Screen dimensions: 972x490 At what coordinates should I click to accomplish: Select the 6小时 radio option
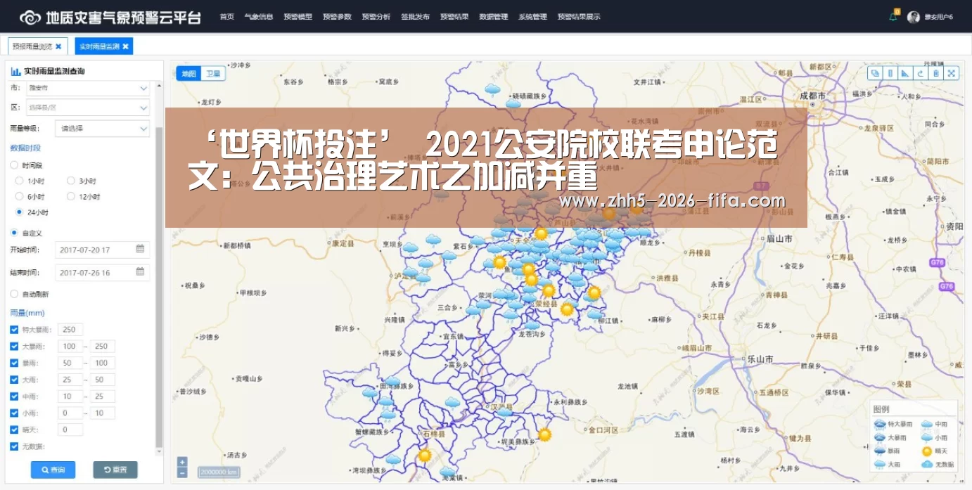20,197
